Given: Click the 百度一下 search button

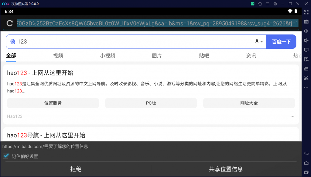Looking at the screenshot, I should (x=281, y=41).
